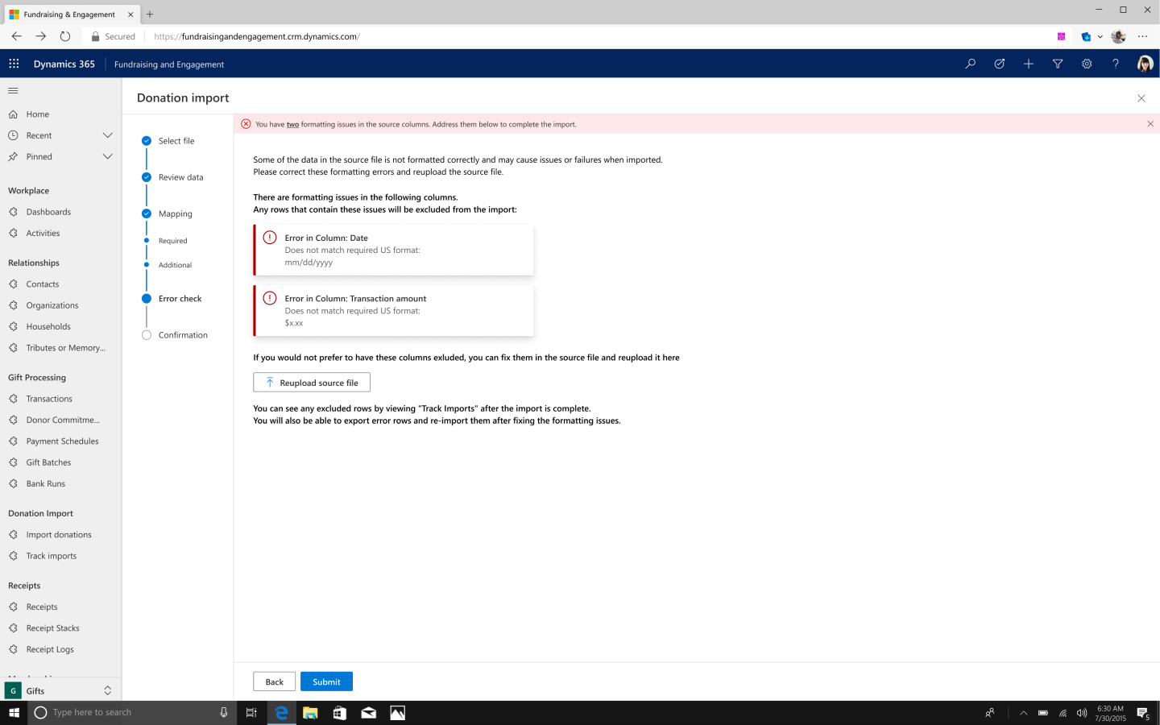Click the Reupload source file button

point(312,383)
